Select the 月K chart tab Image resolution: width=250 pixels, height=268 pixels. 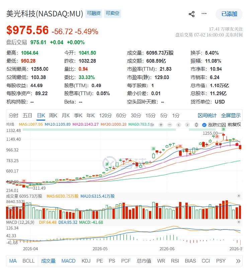[66, 116]
